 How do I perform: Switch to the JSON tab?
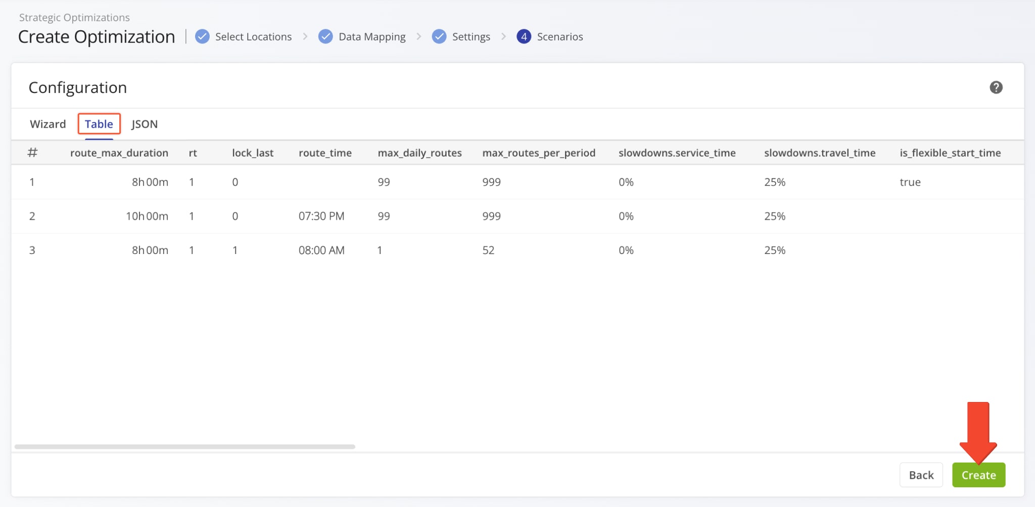click(144, 124)
